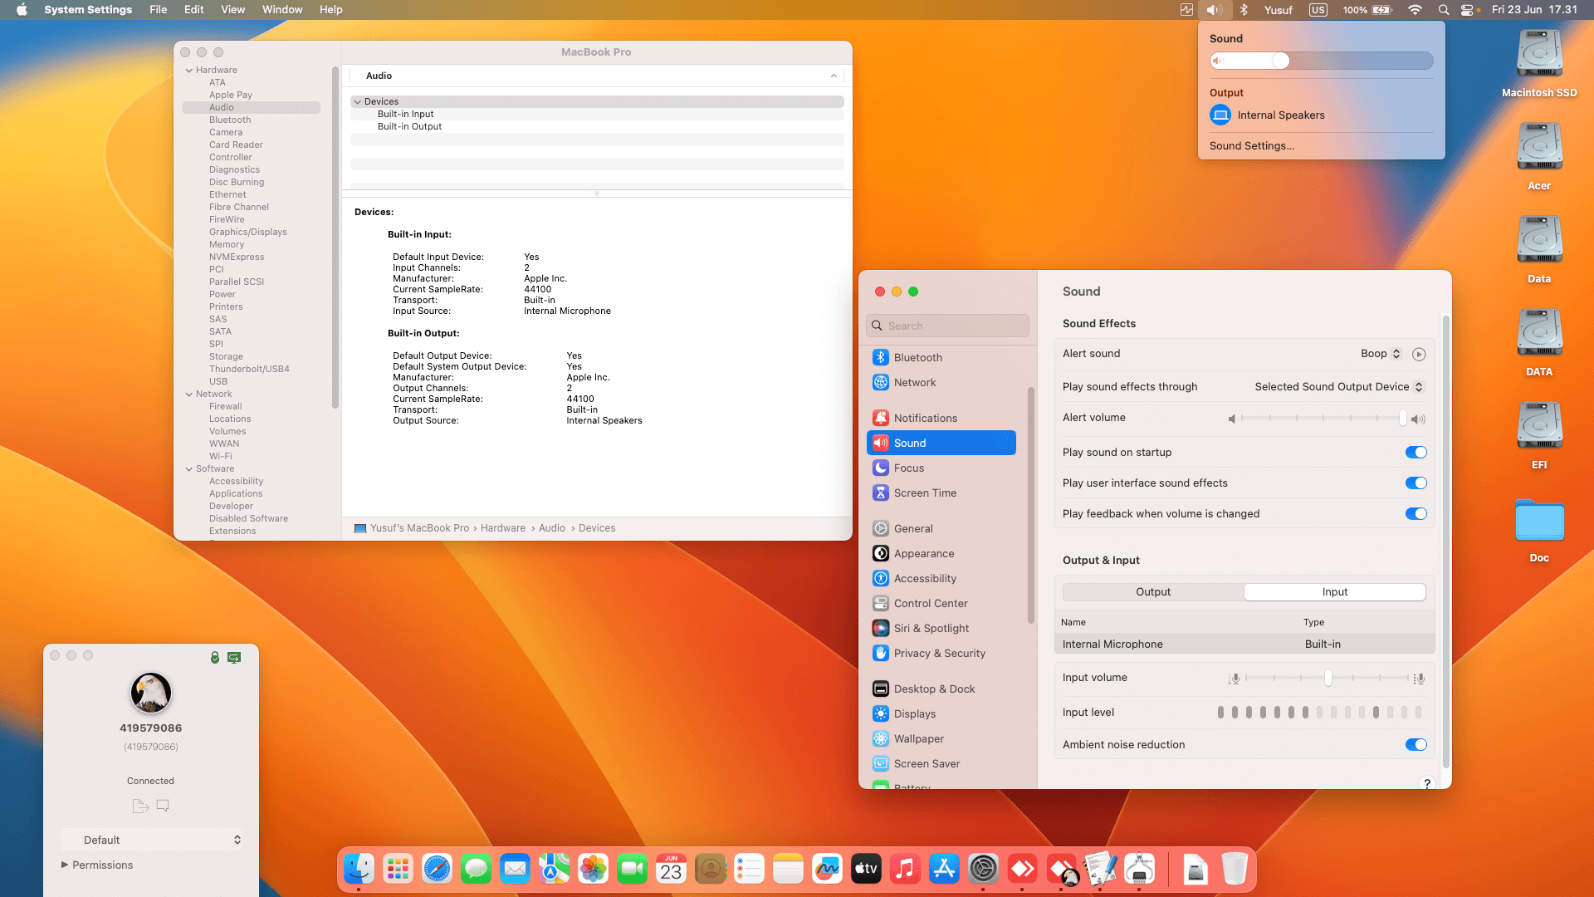Open Desktop & Dock in System Settings sidebar
The width and height of the screenshot is (1594, 897).
941,689
